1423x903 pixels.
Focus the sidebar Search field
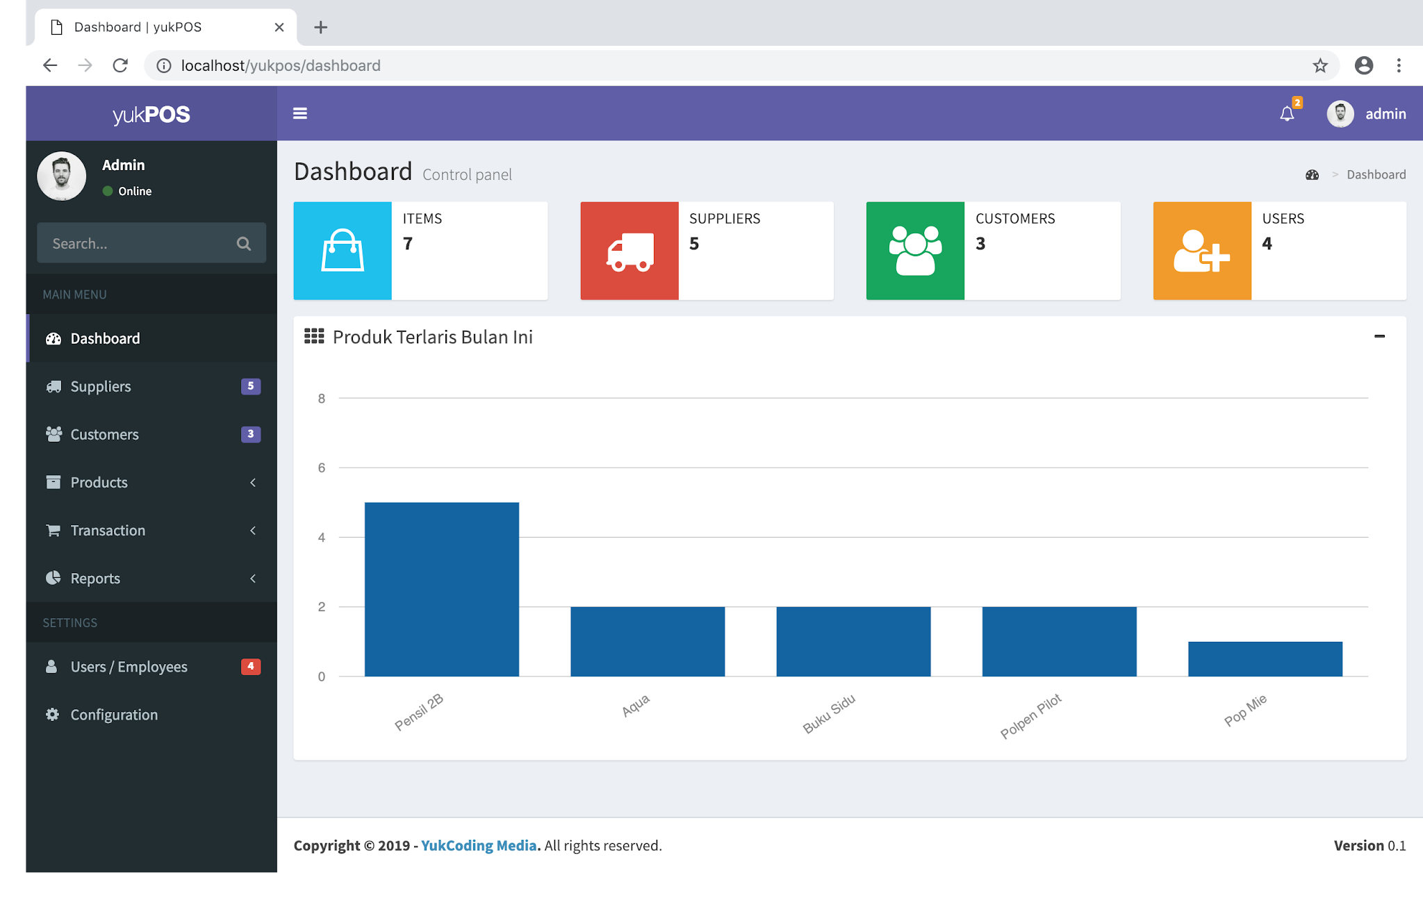coord(135,244)
